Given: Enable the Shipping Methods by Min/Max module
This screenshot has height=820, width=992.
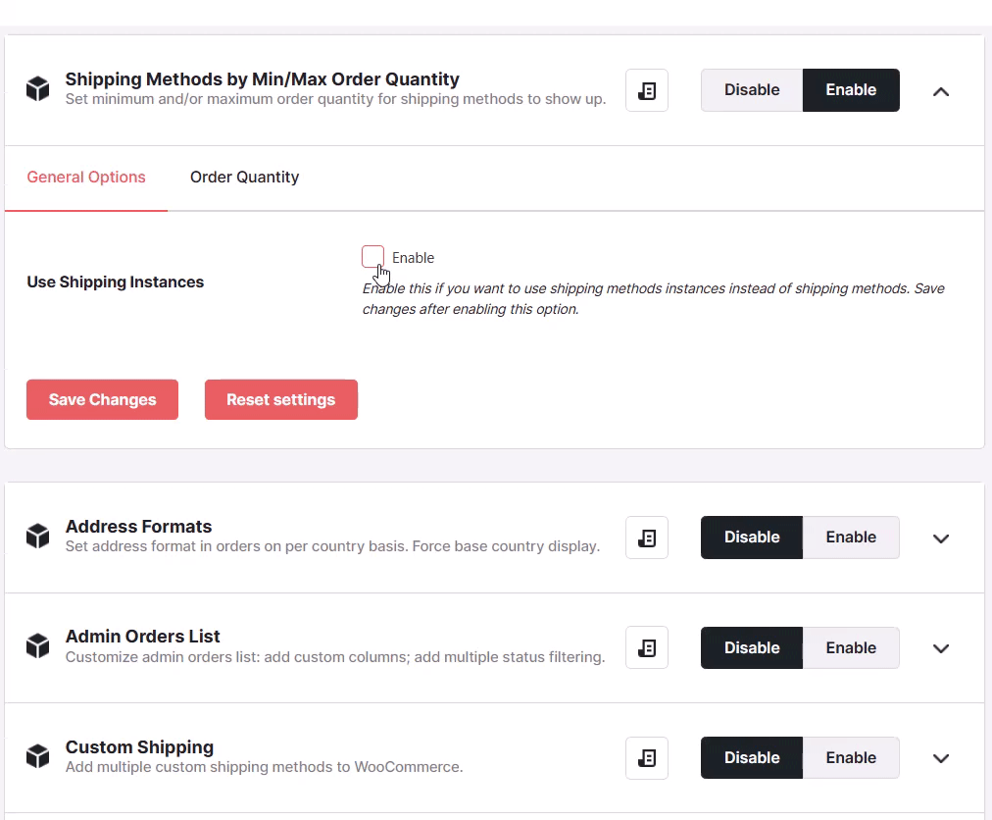Looking at the screenshot, I should tap(851, 90).
